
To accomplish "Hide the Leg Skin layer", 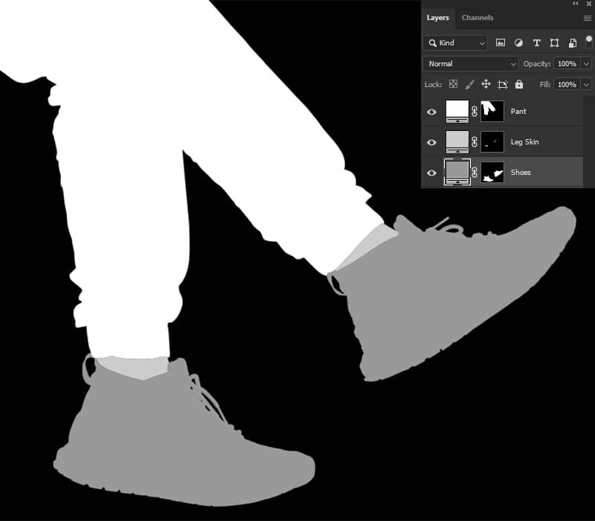I will coord(431,142).
